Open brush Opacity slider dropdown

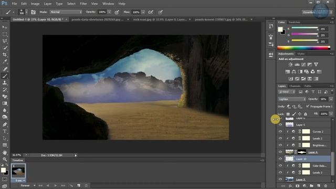click(x=109, y=12)
